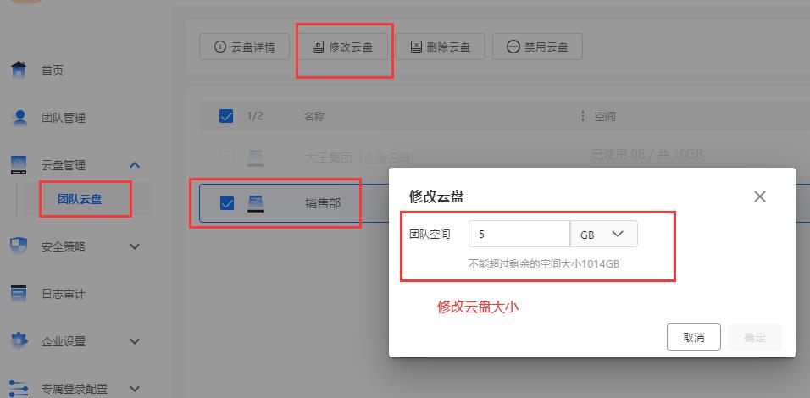This screenshot has width=810, height=398.
Task: Expand the 安全策略 menu chevron
Action: click(x=135, y=246)
